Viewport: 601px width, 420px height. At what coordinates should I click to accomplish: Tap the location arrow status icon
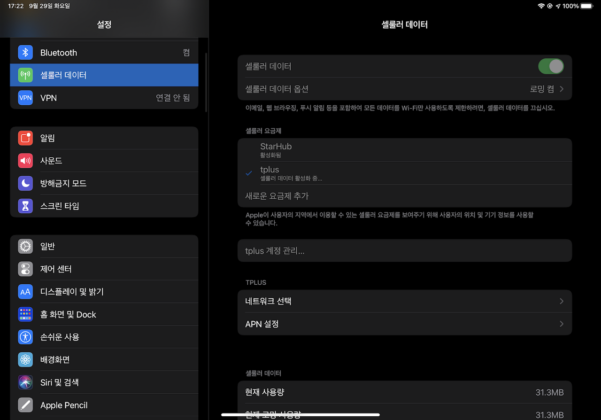[x=558, y=6]
